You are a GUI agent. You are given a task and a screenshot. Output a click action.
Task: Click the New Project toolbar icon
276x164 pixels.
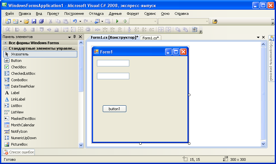point(8,21)
